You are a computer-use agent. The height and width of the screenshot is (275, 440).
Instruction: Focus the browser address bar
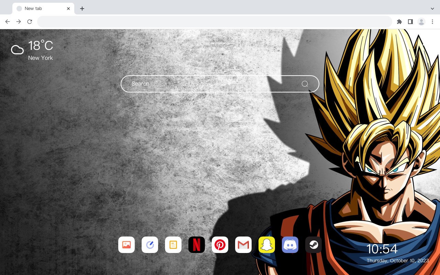pyautogui.click(x=214, y=22)
